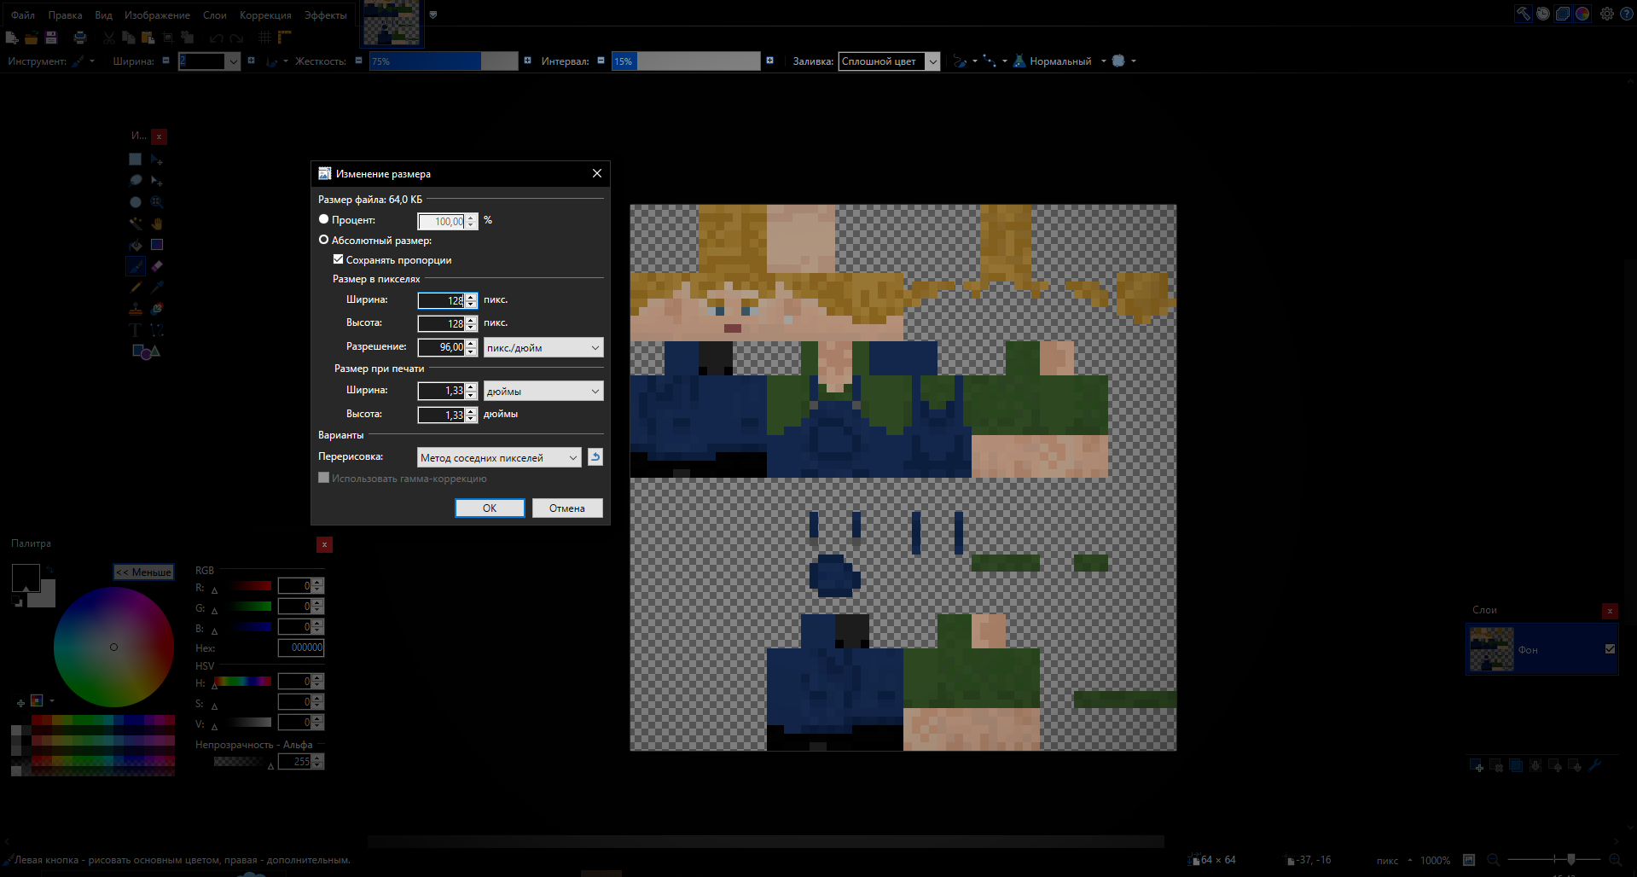Click the Жесткость hardness slider bar
This screenshot has height=877, width=1637.
pos(444,61)
